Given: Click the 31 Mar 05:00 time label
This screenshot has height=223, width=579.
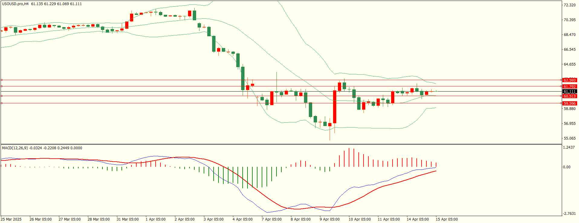Looking at the screenshot, I should [128, 219].
